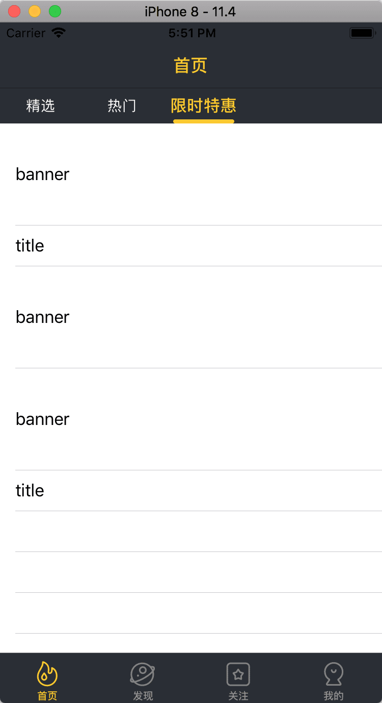Viewport: 382px width, 703px height.
Task: Tap the flame icon for 首页
Action: point(47,674)
